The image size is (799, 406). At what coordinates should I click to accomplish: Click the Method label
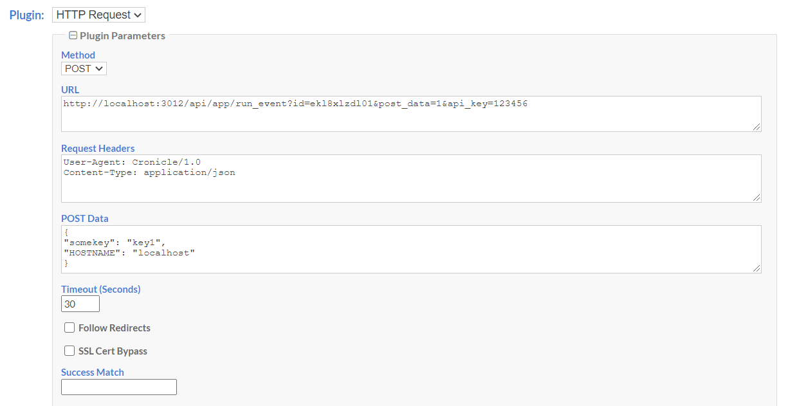78,55
